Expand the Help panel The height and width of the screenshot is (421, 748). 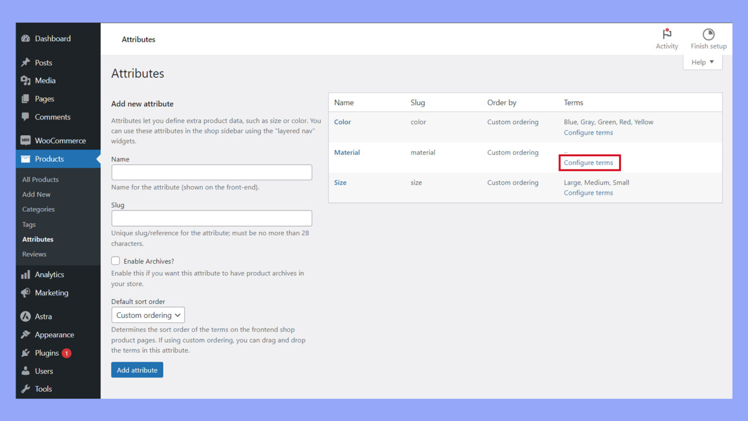point(702,62)
